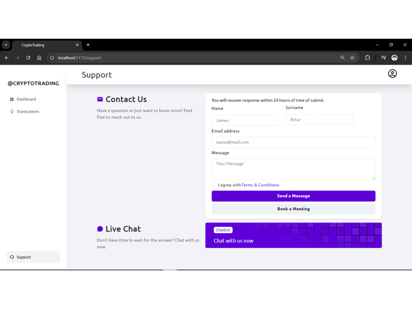Screen dimensions: 412x309
Task: Click the envelope icon beside Contact Us
Action: point(100,99)
